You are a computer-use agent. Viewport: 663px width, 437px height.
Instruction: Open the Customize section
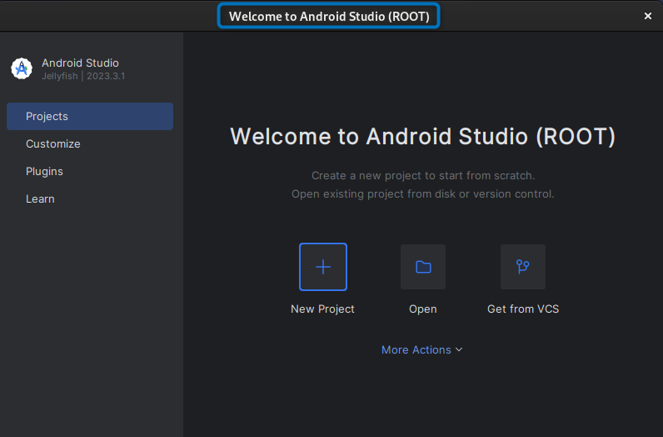point(90,144)
